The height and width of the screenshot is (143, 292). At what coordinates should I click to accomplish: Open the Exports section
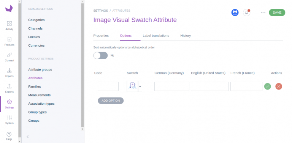click(x=9, y=88)
